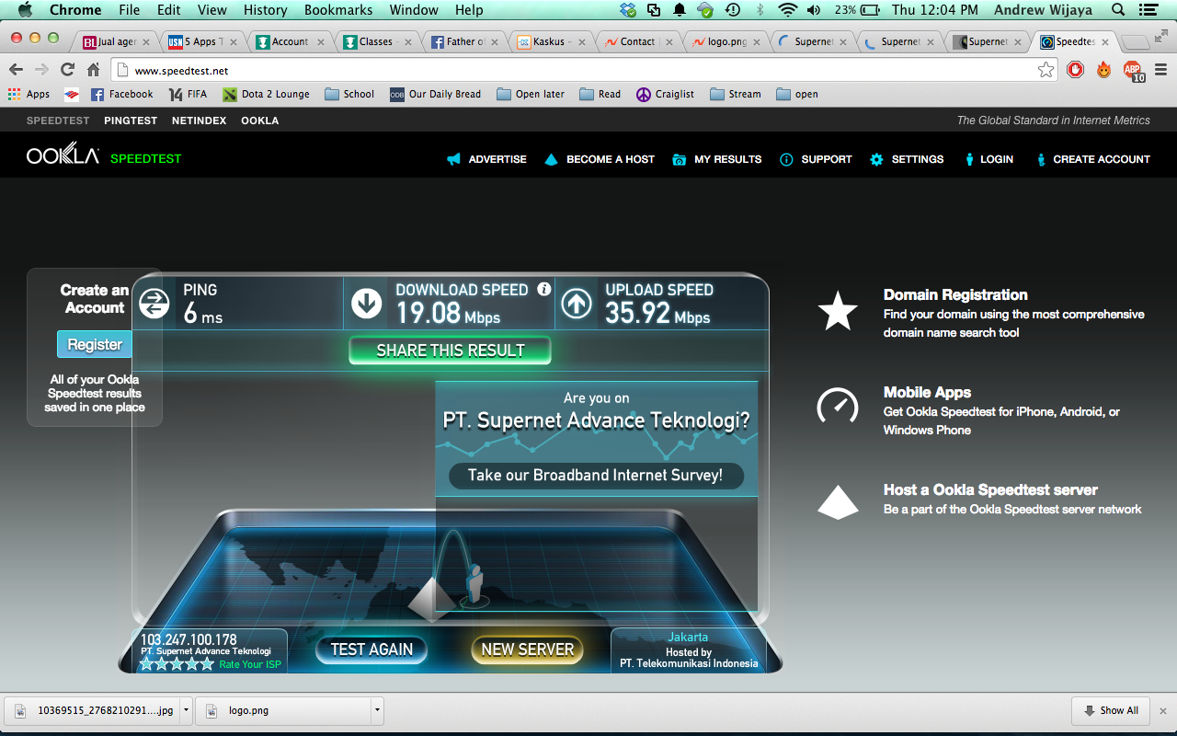The width and height of the screenshot is (1177, 736).
Task: Open SETTINGS in the nav bar
Action: tap(907, 159)
